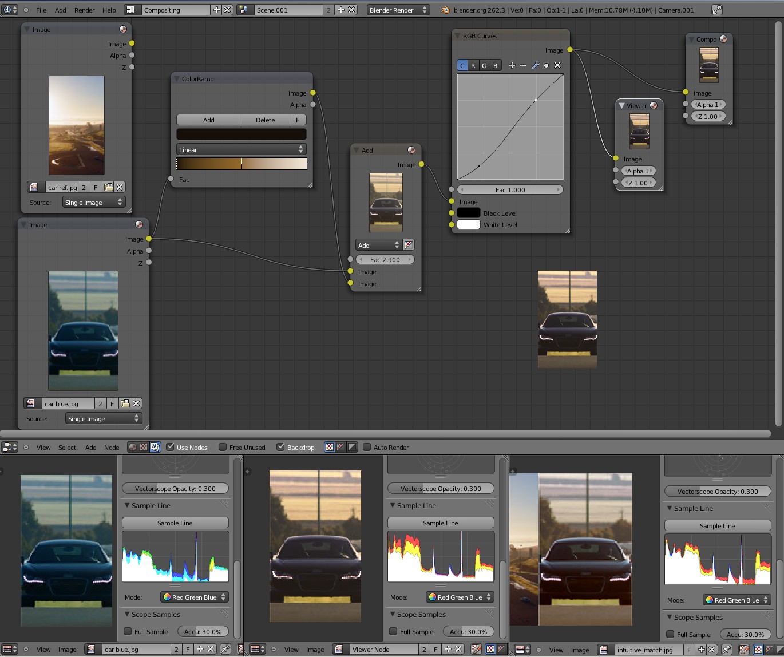Click ColorRamp Delete button
784x657 pixels.
pyautogui.click(x=266, y=120)
